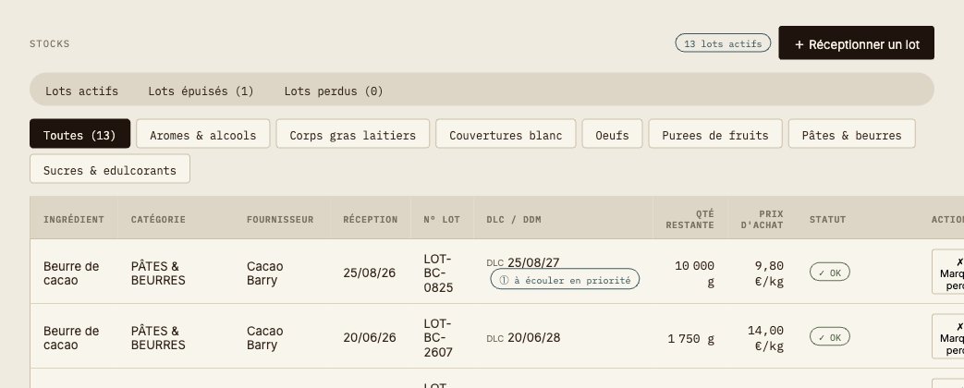Select the Toutes (13) category filter
This screenshot has width=964, height=388.
tap(79, 134)
